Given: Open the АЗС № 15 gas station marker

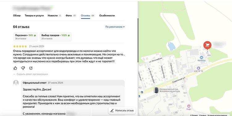Looking at the screenshot, I should (x=198, y=68).
